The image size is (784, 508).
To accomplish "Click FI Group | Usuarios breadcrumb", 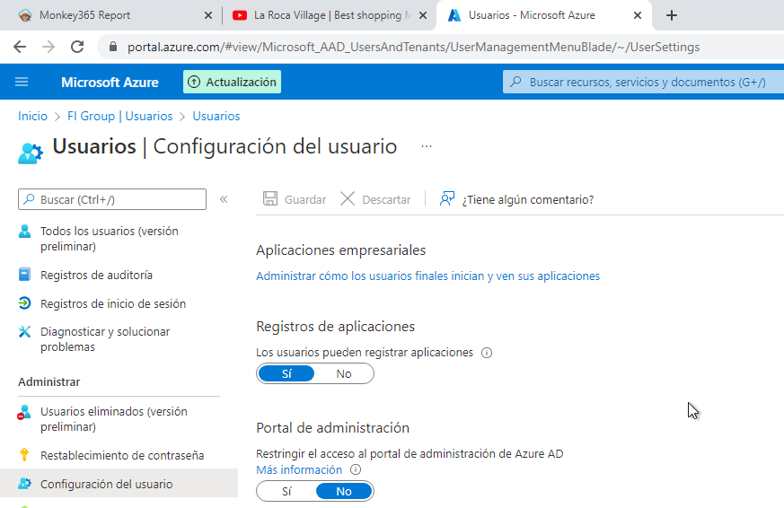I will point(119,116).
